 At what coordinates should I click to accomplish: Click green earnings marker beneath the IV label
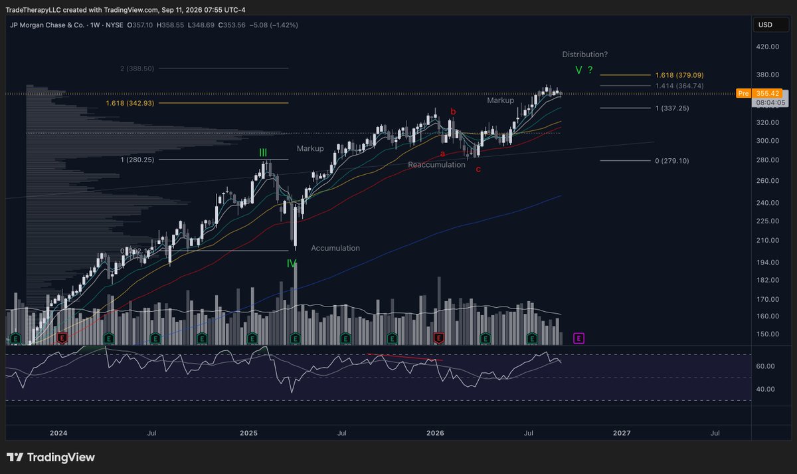294,338
